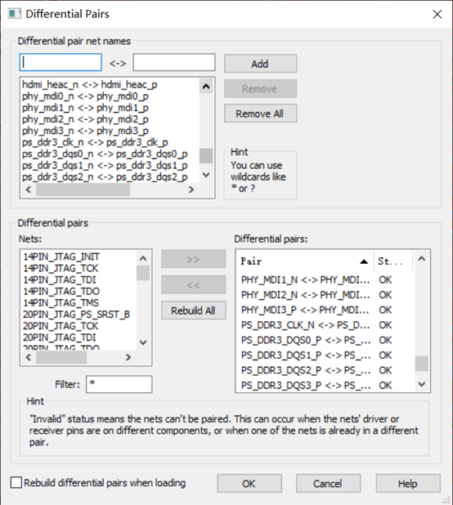Select net 14PIN_JTAG_INIT
Viewport: 453px width, 505px height.
coord(79,257)
